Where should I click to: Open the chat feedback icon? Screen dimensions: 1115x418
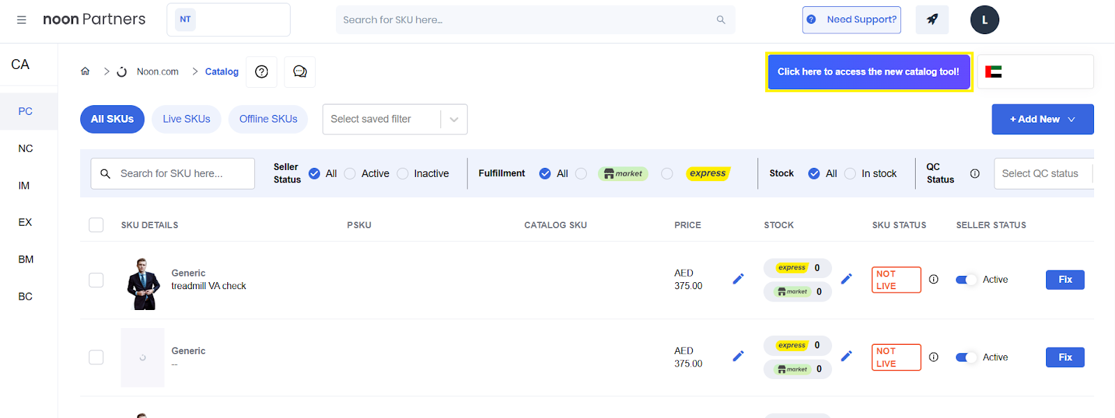tap(300, 72)
